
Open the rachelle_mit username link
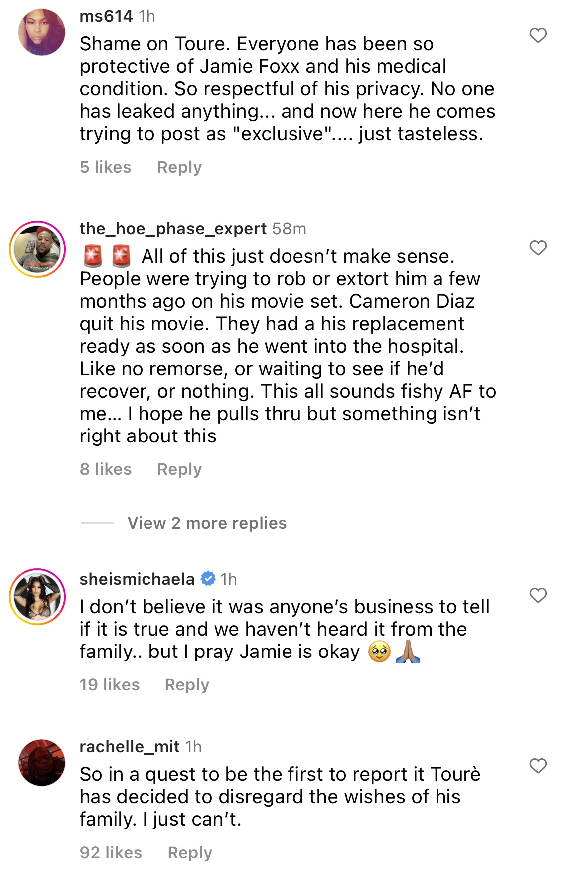click(130, 747)
